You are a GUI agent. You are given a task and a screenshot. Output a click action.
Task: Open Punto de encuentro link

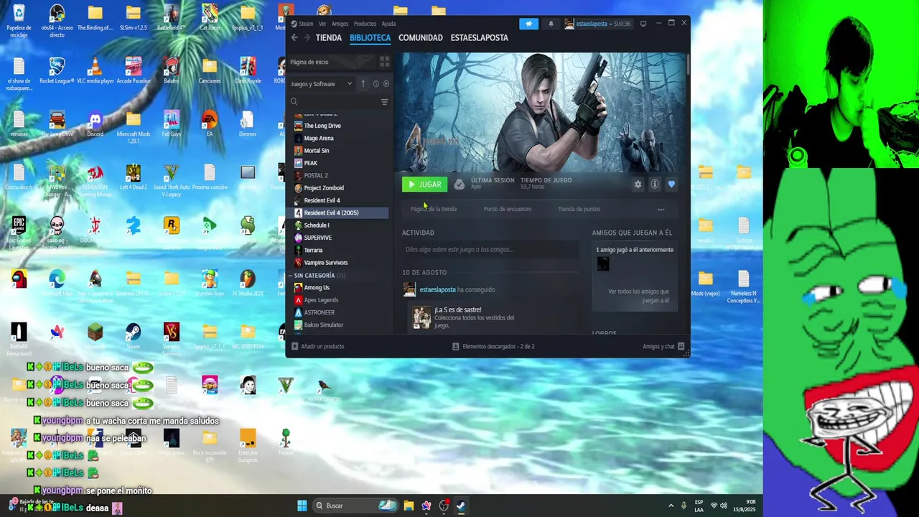[508, 209]
